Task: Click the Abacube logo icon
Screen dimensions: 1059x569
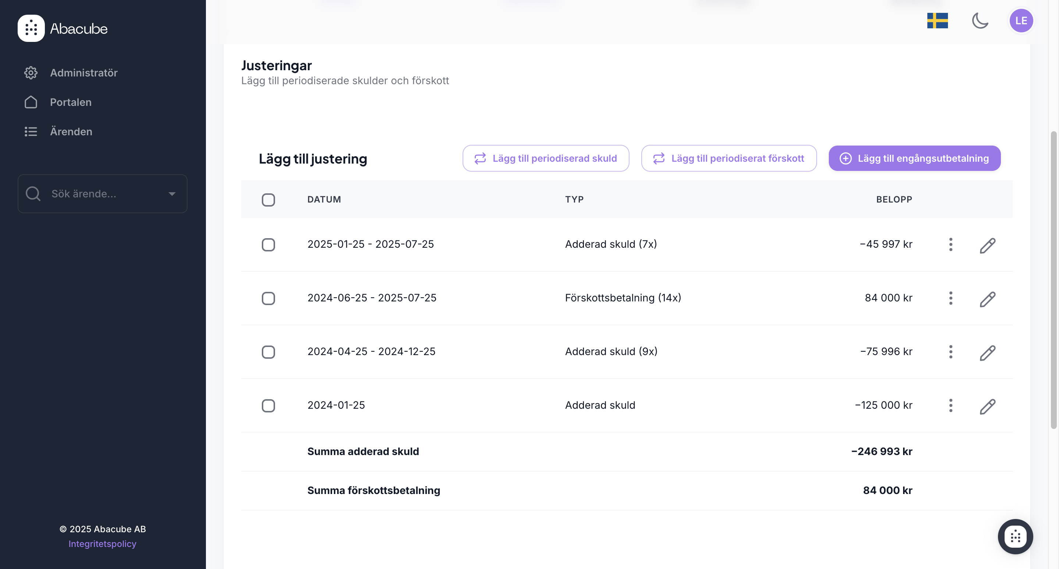Action: pyautogui.click(x=31, y=28)
